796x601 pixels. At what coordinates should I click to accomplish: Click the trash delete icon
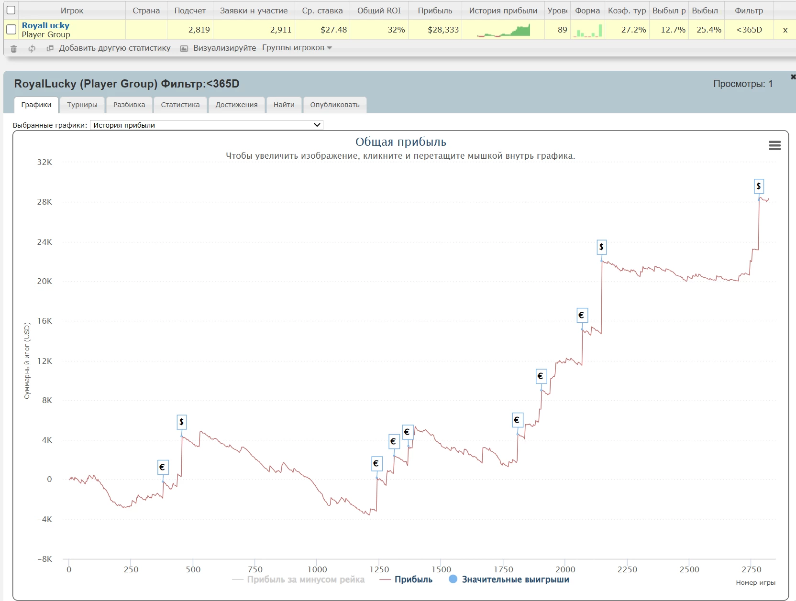click(14, 49)
